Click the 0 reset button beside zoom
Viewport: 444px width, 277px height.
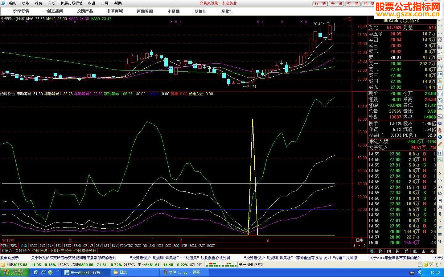point(364,246)
